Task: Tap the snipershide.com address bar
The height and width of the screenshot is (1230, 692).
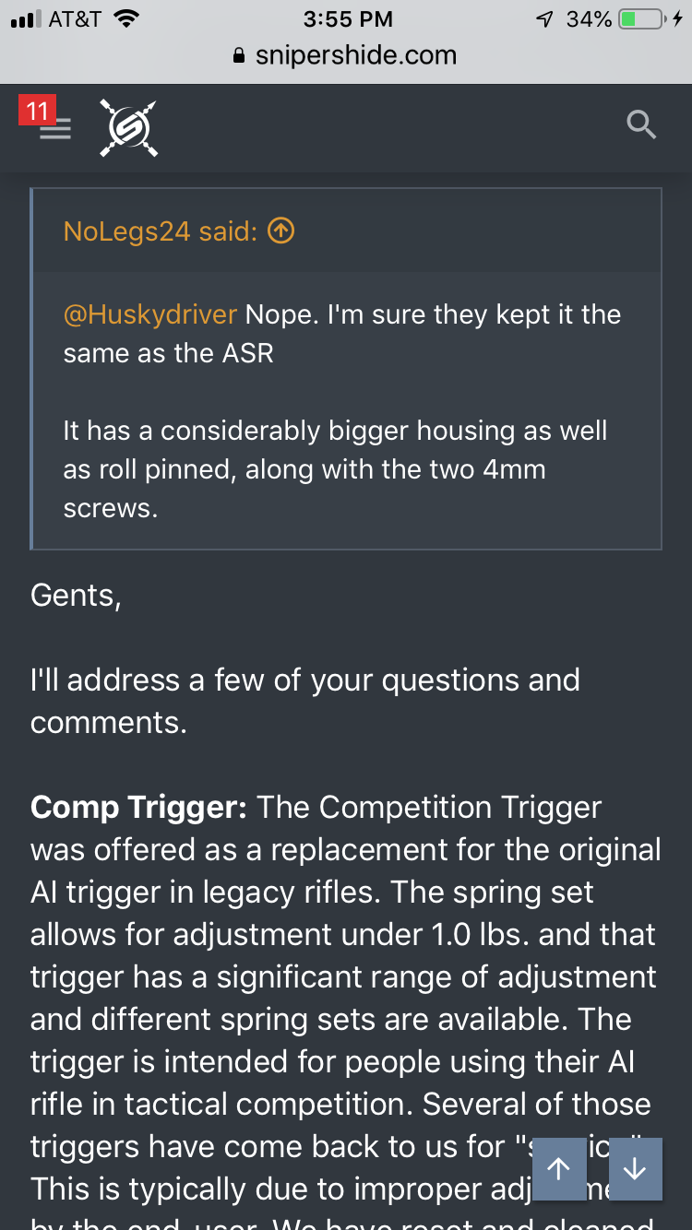Action: tap(346, 55)
